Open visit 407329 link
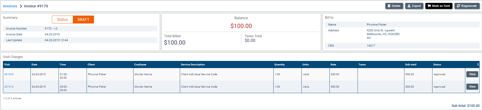Image resolution: width=482 pixels, height=110 pixels. [9, 74]
